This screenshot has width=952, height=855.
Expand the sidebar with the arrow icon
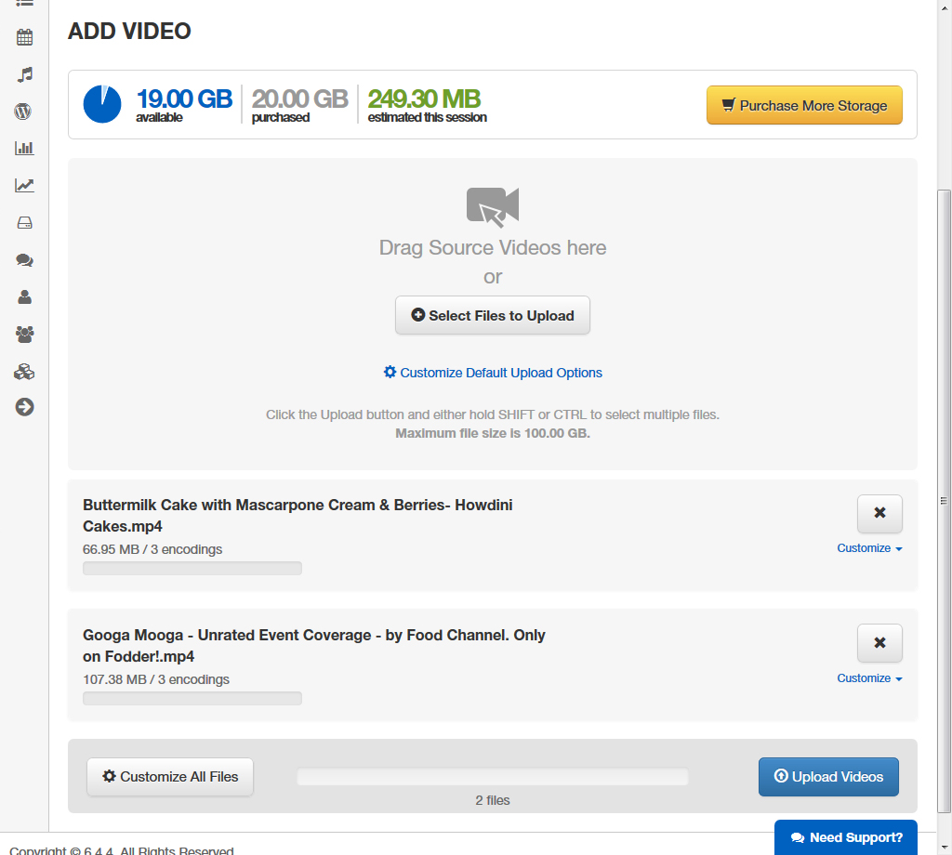(24, 407)
